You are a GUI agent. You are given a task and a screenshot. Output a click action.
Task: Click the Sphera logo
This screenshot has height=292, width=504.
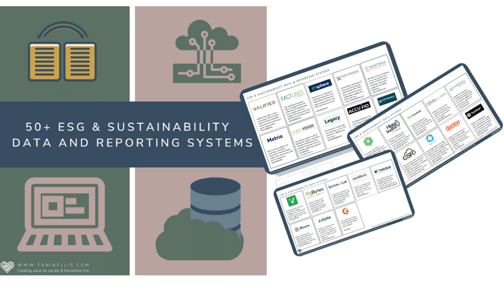tap(320, 86)
